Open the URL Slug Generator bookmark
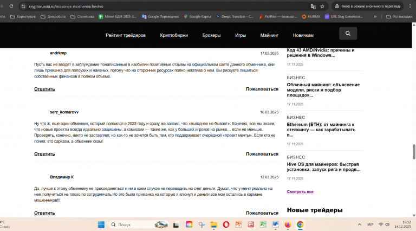The width and height of the screenshot is (416, 231). point(343,16)
